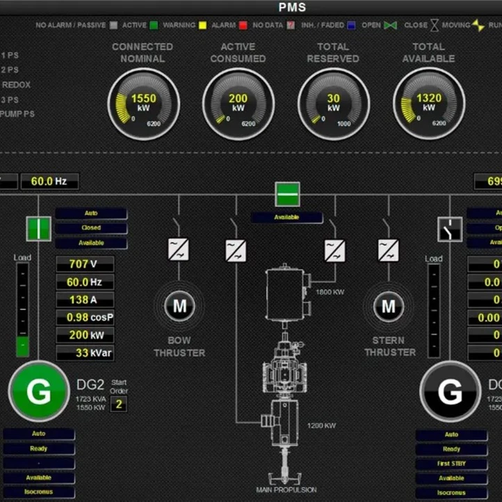Screen dimensions: 502x502
Task: Click the Isocronus button below DG2
Action: click(39, 492)
